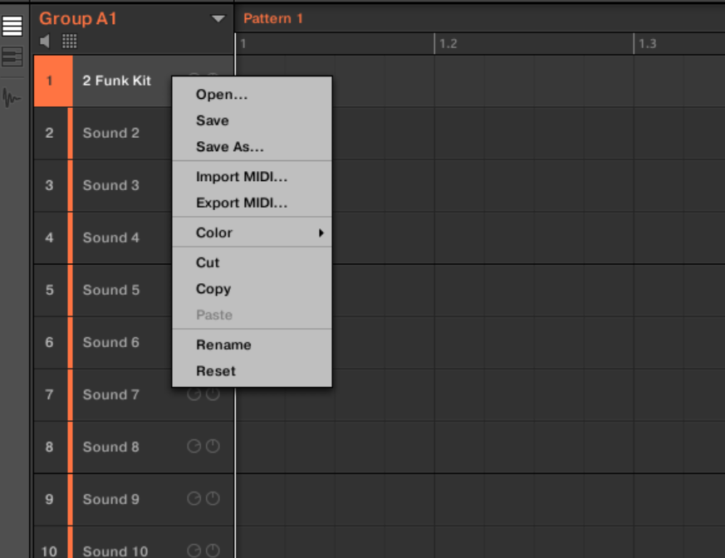Click Reset in the context menu
Viewport: 725px width, 558px height.
click(216, 371)
